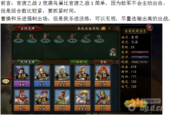Viewport: 171px width, 116px height.
Task: Sort generals by 等级 level
Action: [x=103, y=62]
